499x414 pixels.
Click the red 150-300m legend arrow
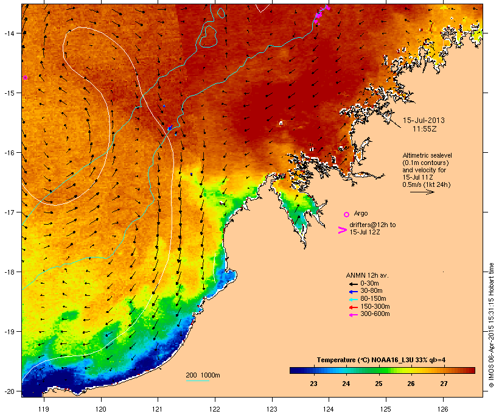pos(354,307)
